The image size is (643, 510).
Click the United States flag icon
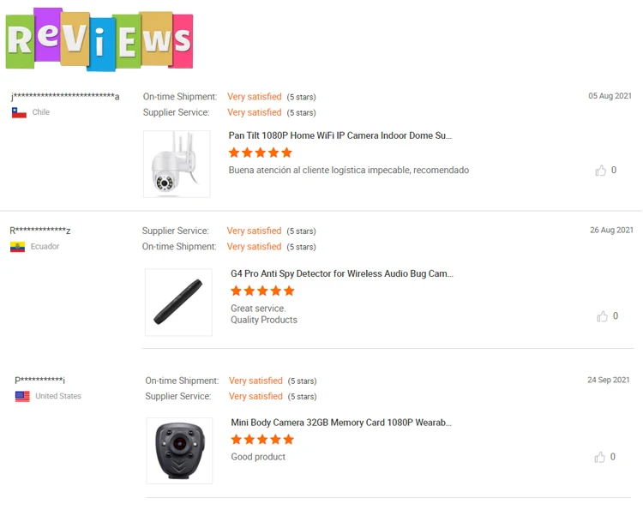pos(22,397)
